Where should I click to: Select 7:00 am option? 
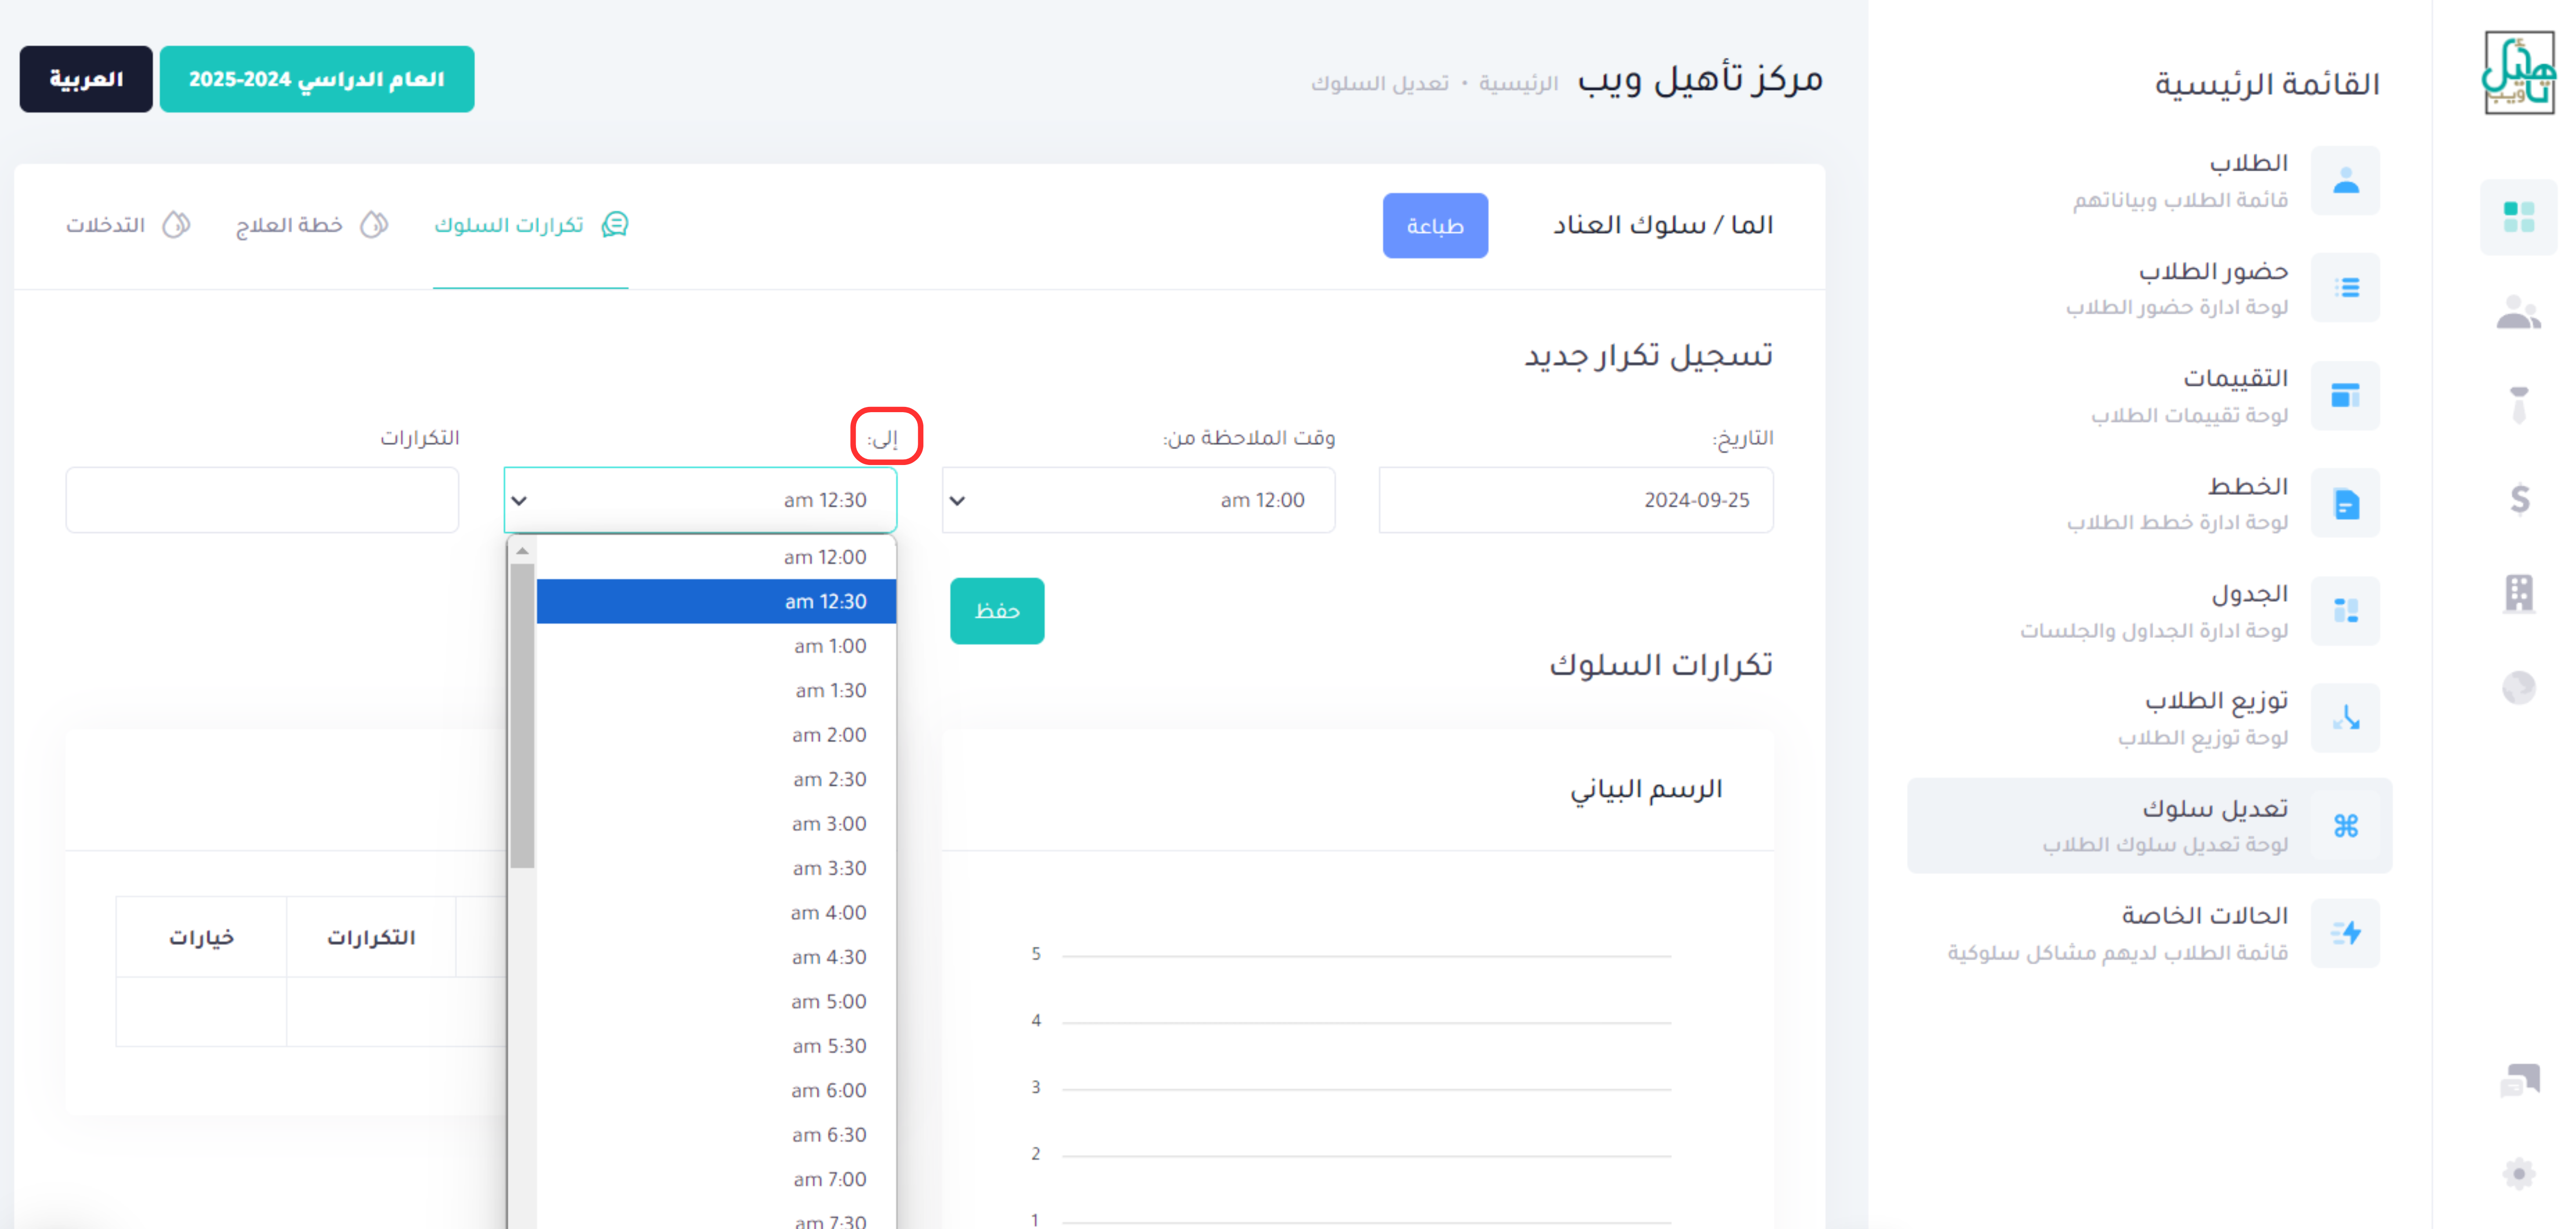716,1180
